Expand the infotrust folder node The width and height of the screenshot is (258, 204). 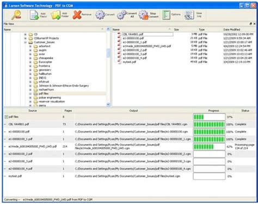(x=30, y=82)
